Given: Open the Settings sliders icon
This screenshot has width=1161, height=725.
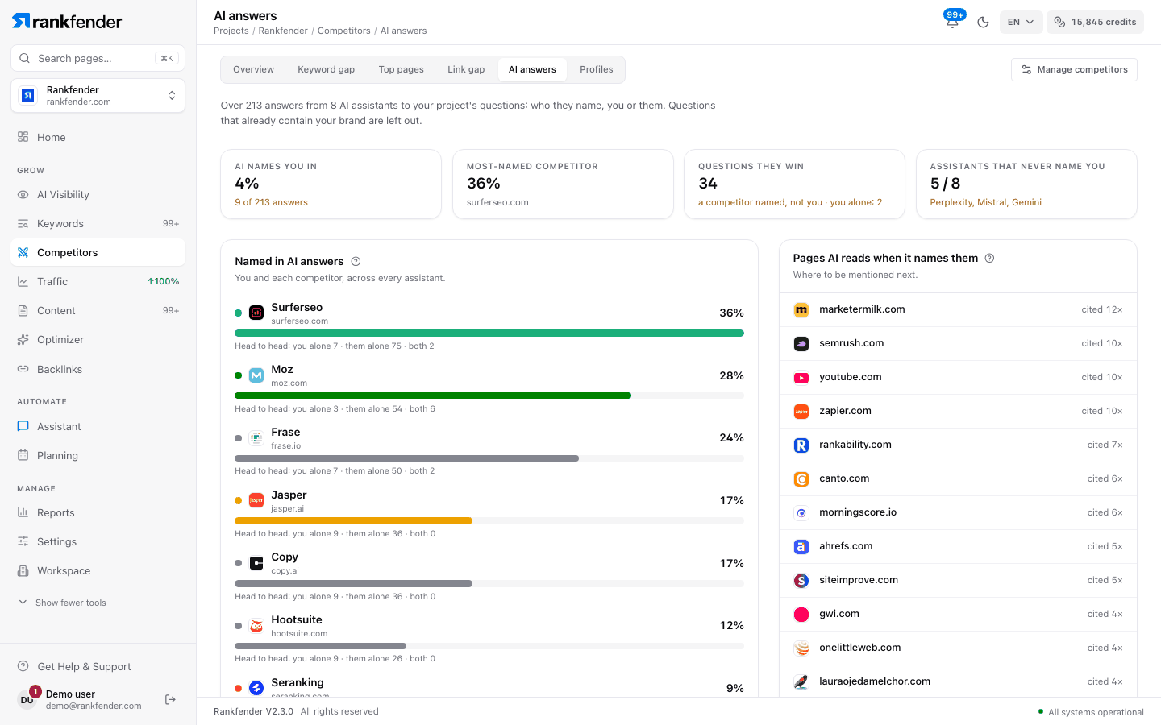Looking at the screenshot, I should [23, 542].
